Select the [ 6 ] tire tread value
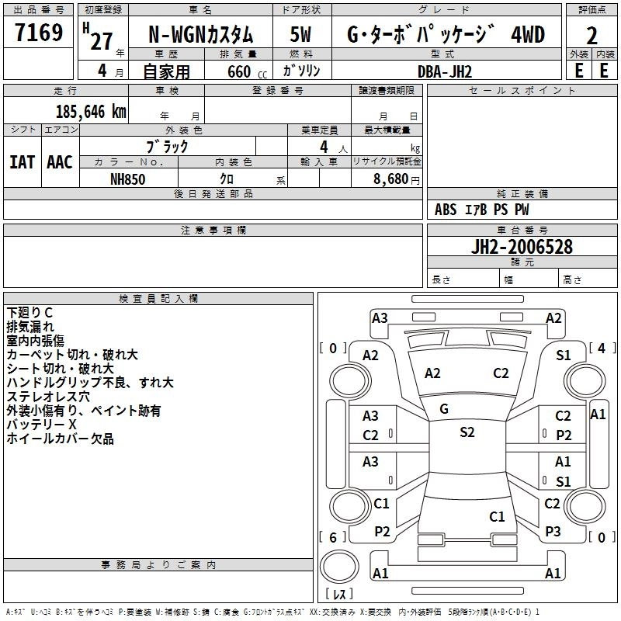This screenshot has height=621, width=621. pyautogui.click(x=333, y=537)
